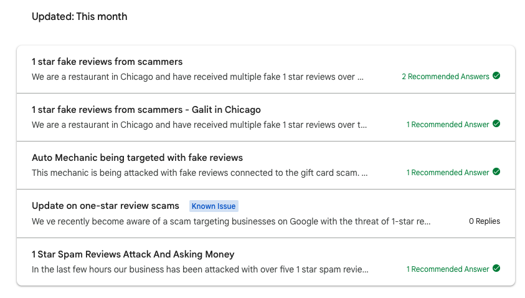Viewport: 525px width, 298px height.
Task: Click checkmark icon on Auto Mechanic thread
Action: click(496, 171)
